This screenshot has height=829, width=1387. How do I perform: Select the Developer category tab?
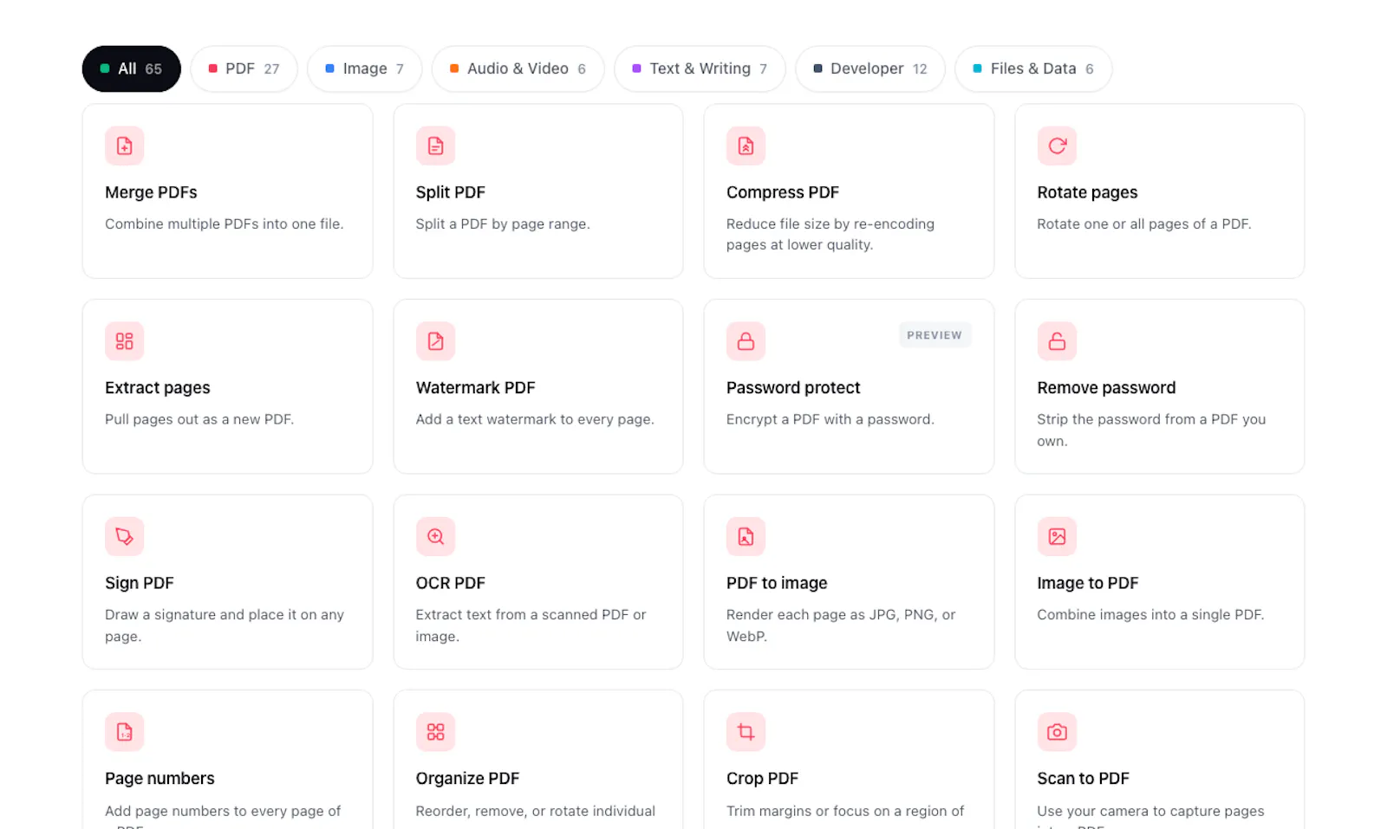[870, 68]
